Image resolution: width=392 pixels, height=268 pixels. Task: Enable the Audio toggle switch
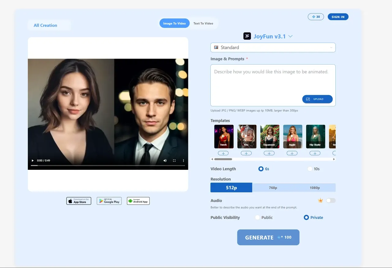click(331, 200)
